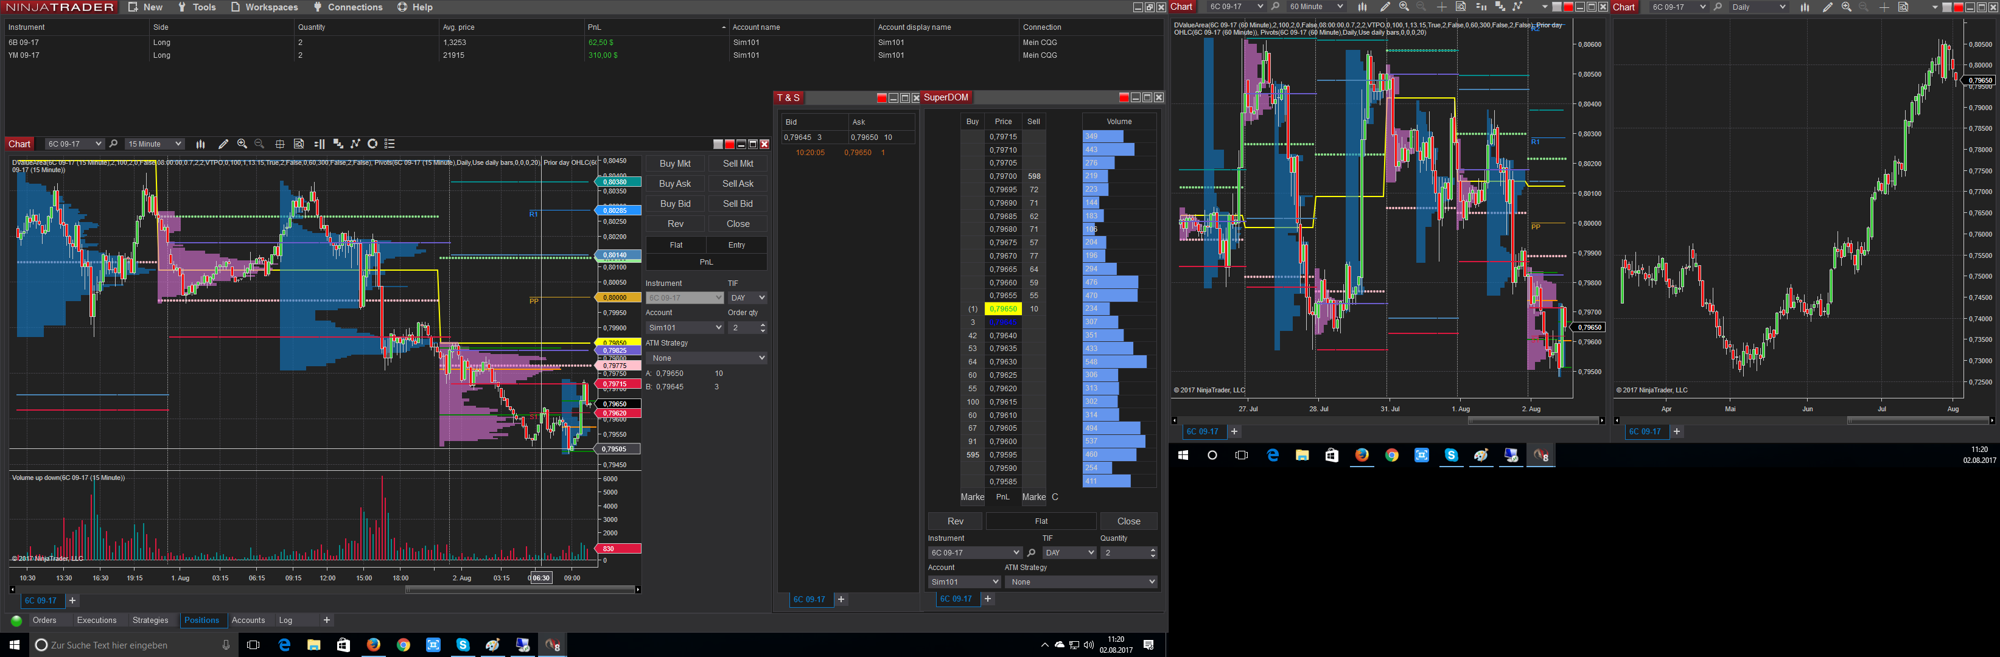The width and height of the screenshot is (2000, 657).
Task: Open Indicators icon in 15 Minute chart
Action: (x=338, y=144)
